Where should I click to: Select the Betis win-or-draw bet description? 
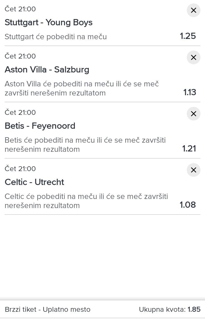[x=85, y=145]
